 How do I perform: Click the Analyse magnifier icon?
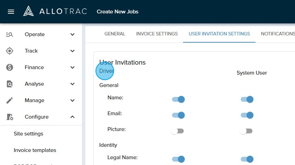pos(10,84)
